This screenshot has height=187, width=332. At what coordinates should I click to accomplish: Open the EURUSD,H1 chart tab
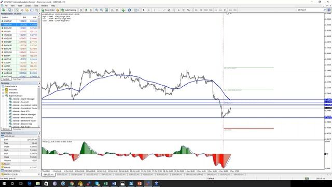[x=62, y=175]
